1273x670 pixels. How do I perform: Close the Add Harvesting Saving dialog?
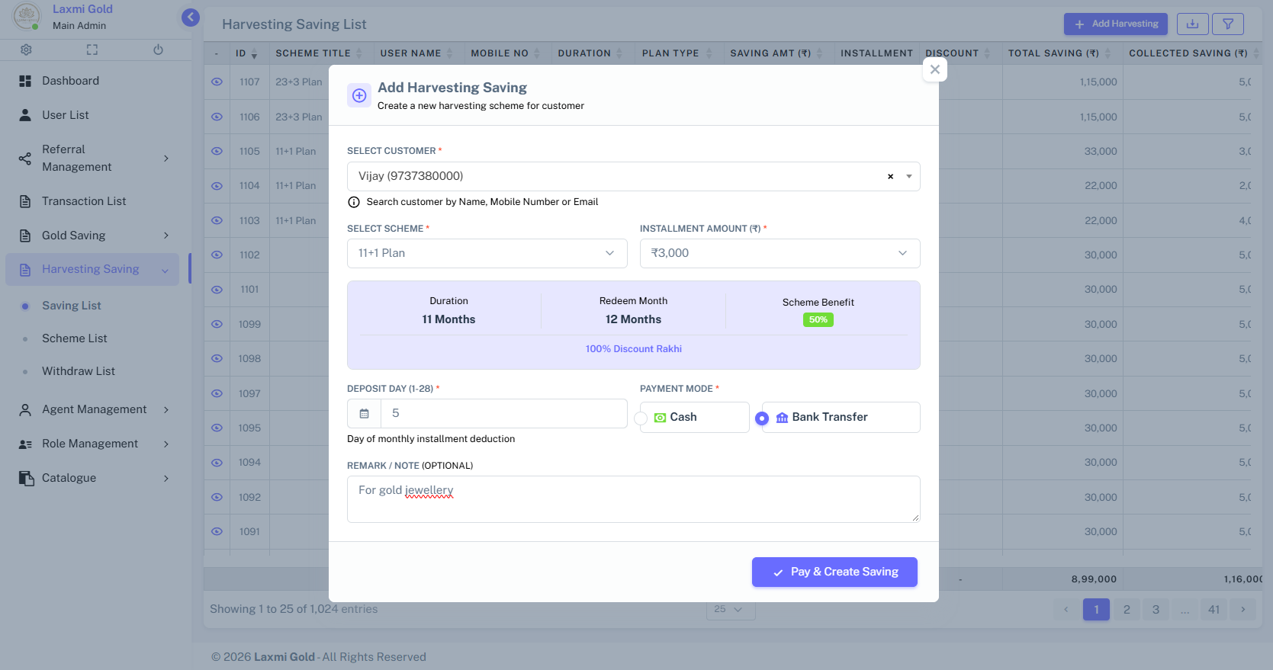click(x=934, y=69)
